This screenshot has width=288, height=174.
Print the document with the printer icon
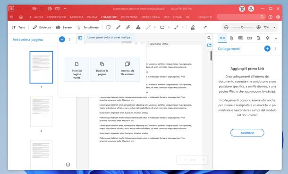pyautogui.click(x=50, y=8)
